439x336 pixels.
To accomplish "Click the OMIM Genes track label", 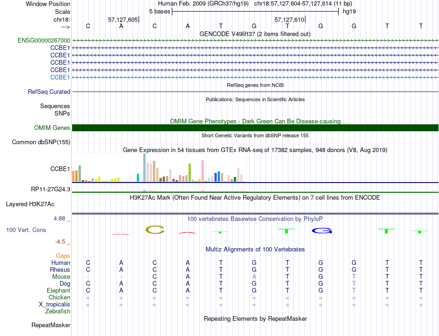I will point(52,128).
